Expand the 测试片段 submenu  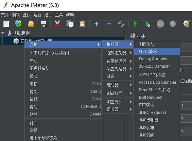click(x=117, y=93)
